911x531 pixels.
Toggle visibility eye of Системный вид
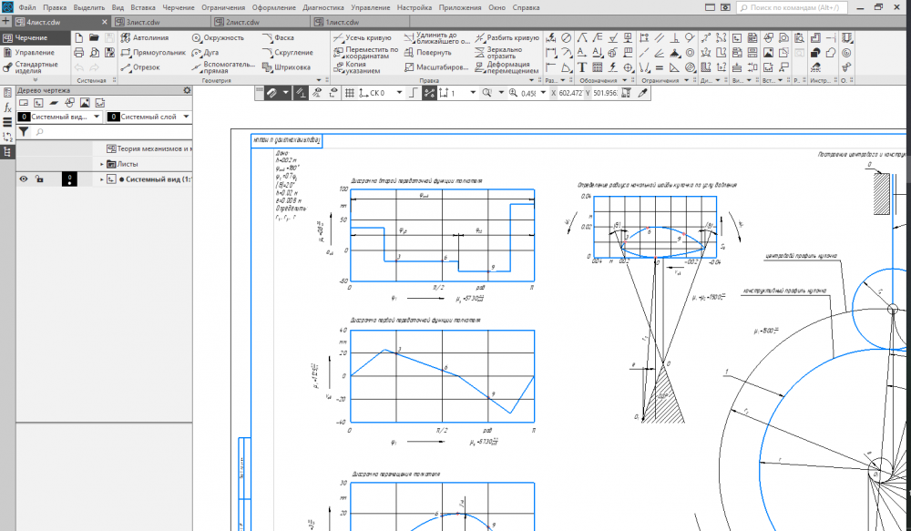coord(25,179)
